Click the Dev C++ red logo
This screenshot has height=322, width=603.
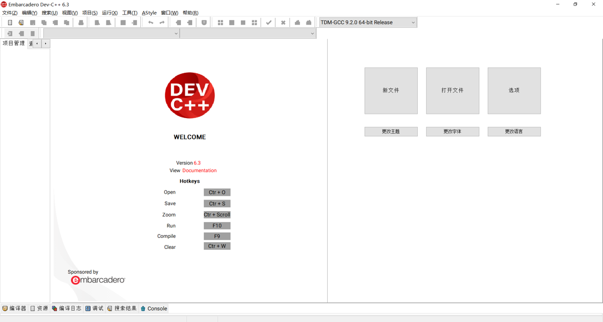click(190, 96)
